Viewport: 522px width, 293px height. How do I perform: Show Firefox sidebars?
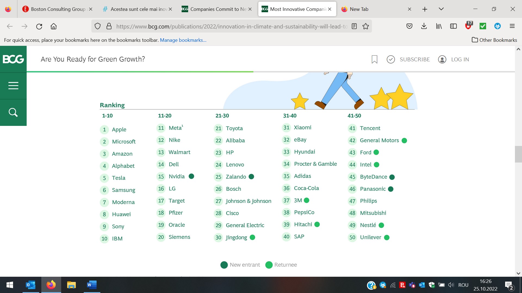[x=453, y=26]
